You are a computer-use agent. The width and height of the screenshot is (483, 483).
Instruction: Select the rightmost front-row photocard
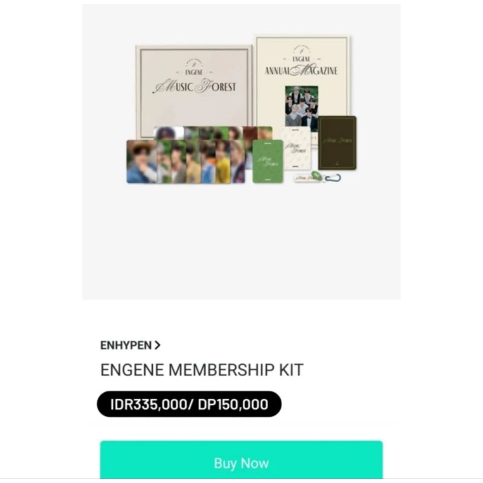pyautogui.click(x=237, y=161)
